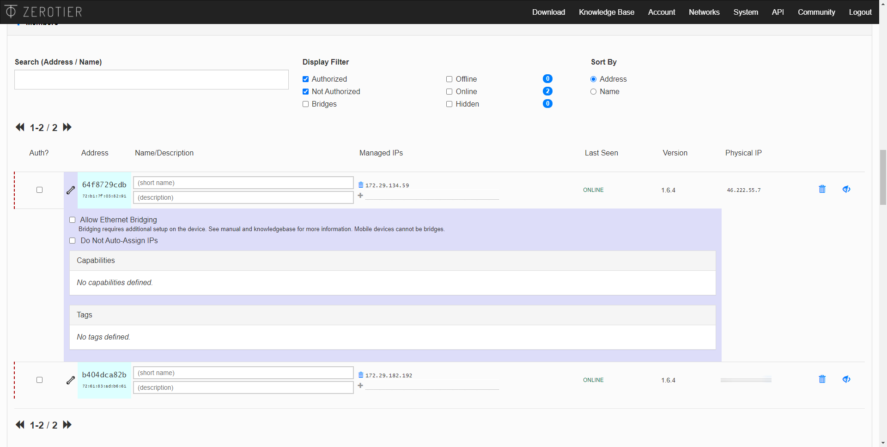This screenshot has width=887, height=447.
Task: Uncheck the Authorized display filter
Action: coord(305,79)
